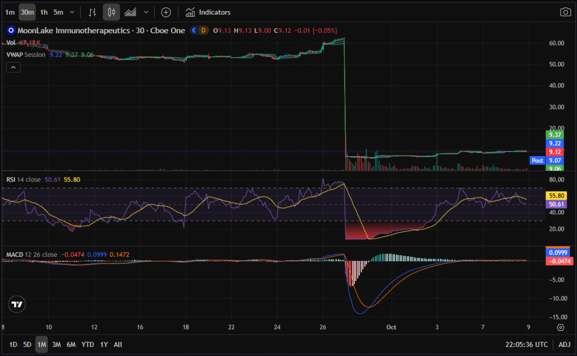The image size is (577, 356).
Task: Click the compare or add symbol plus icon
Action: tap(166, 12)
